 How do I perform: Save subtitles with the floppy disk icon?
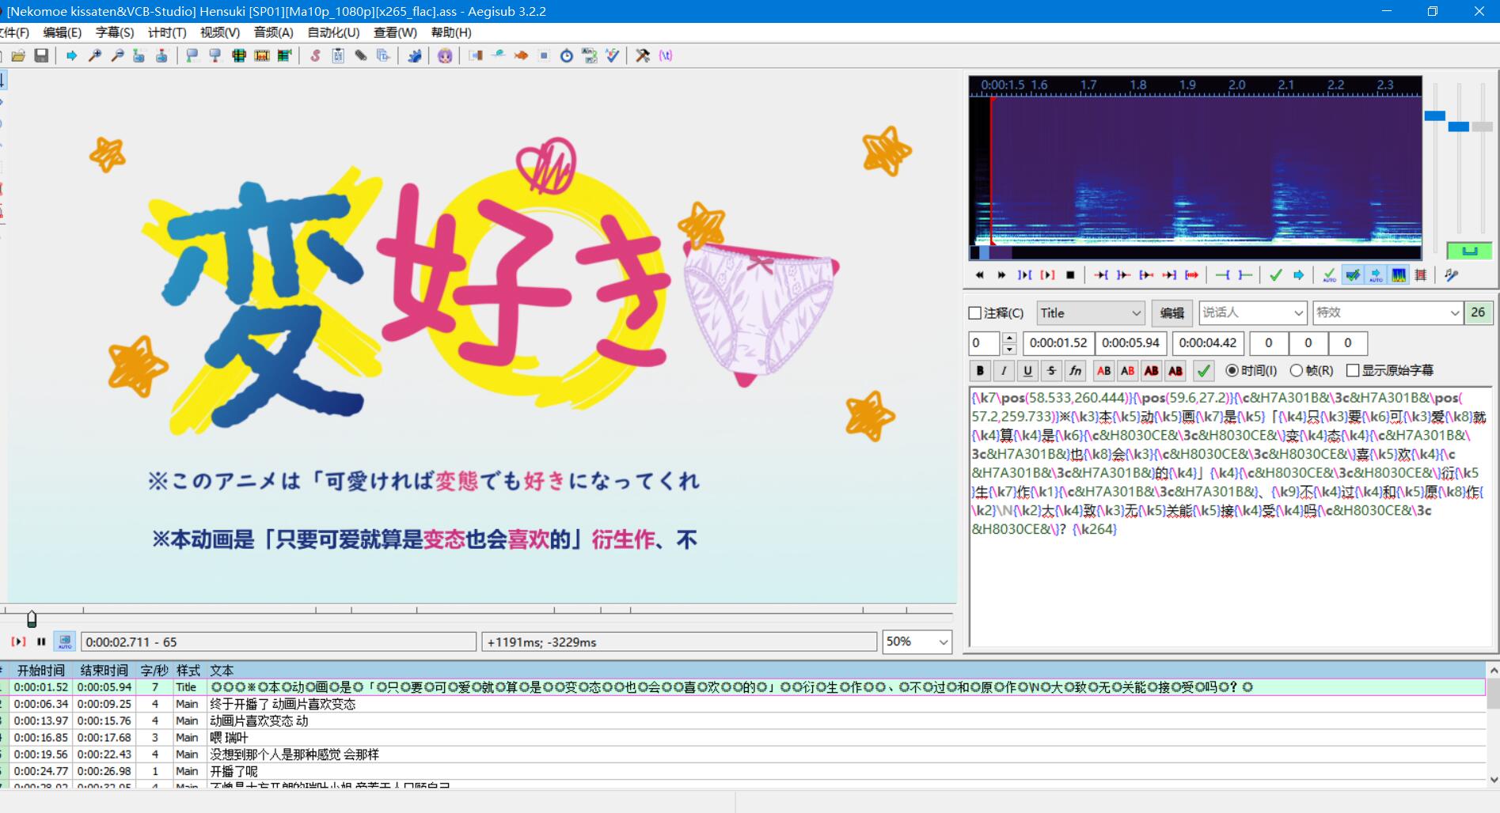(x=41, y=55)
